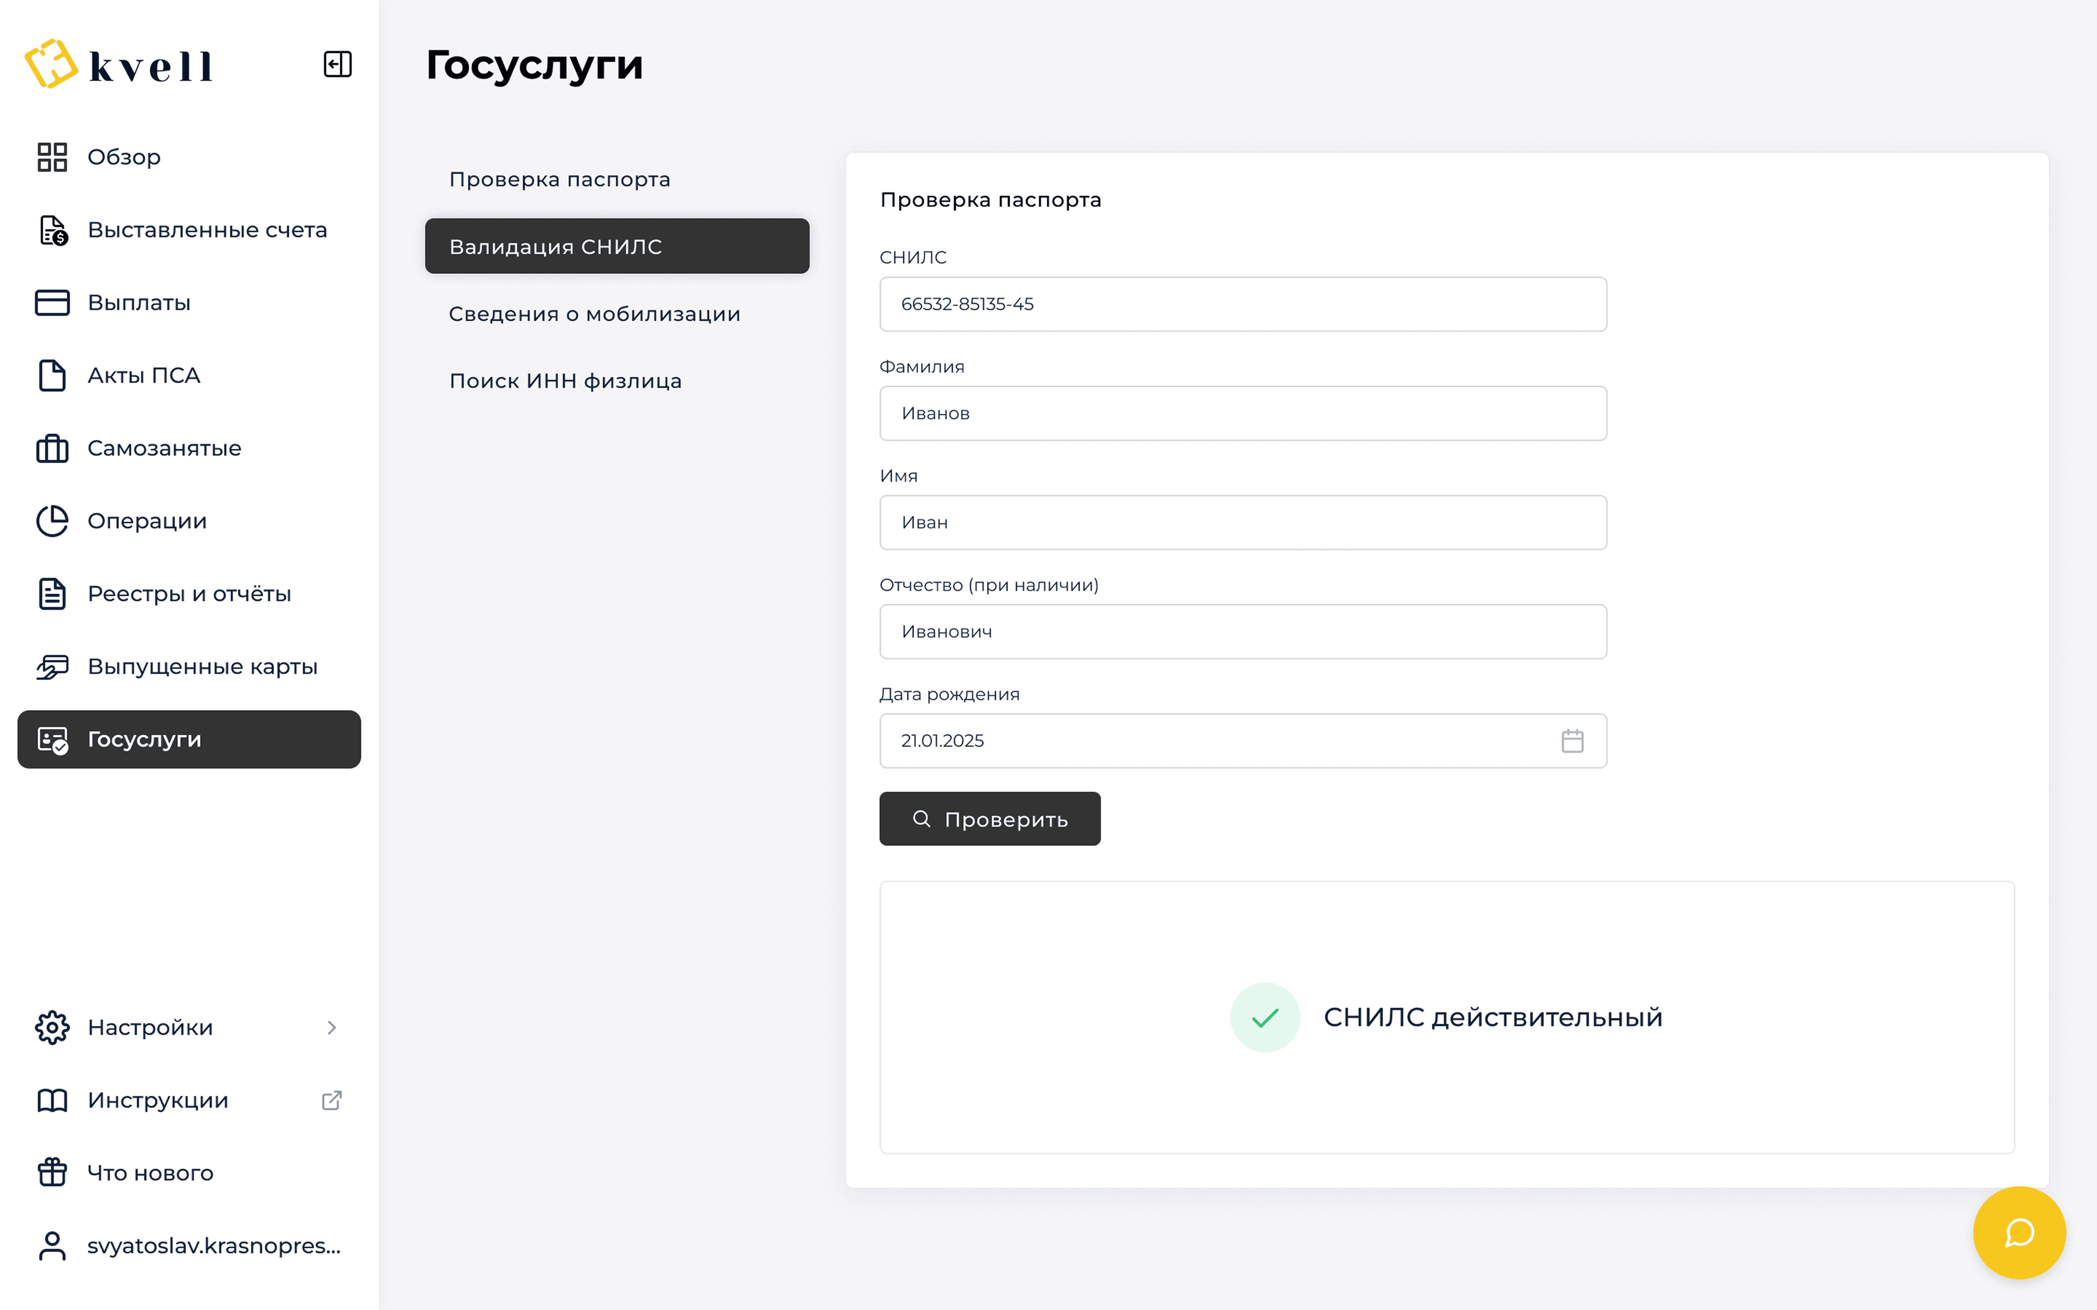Click the kvell logo
The width and height of the screenshot is (2097, 1310).
120,64
